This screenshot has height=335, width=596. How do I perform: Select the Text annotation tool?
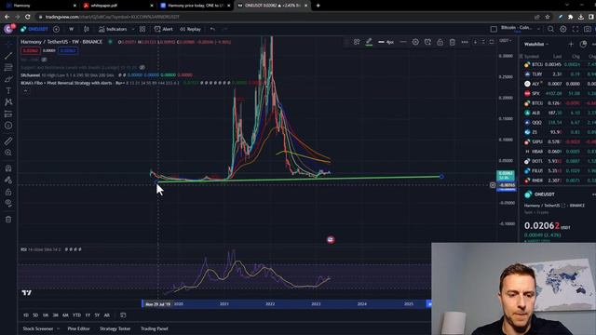click(8, 91)
